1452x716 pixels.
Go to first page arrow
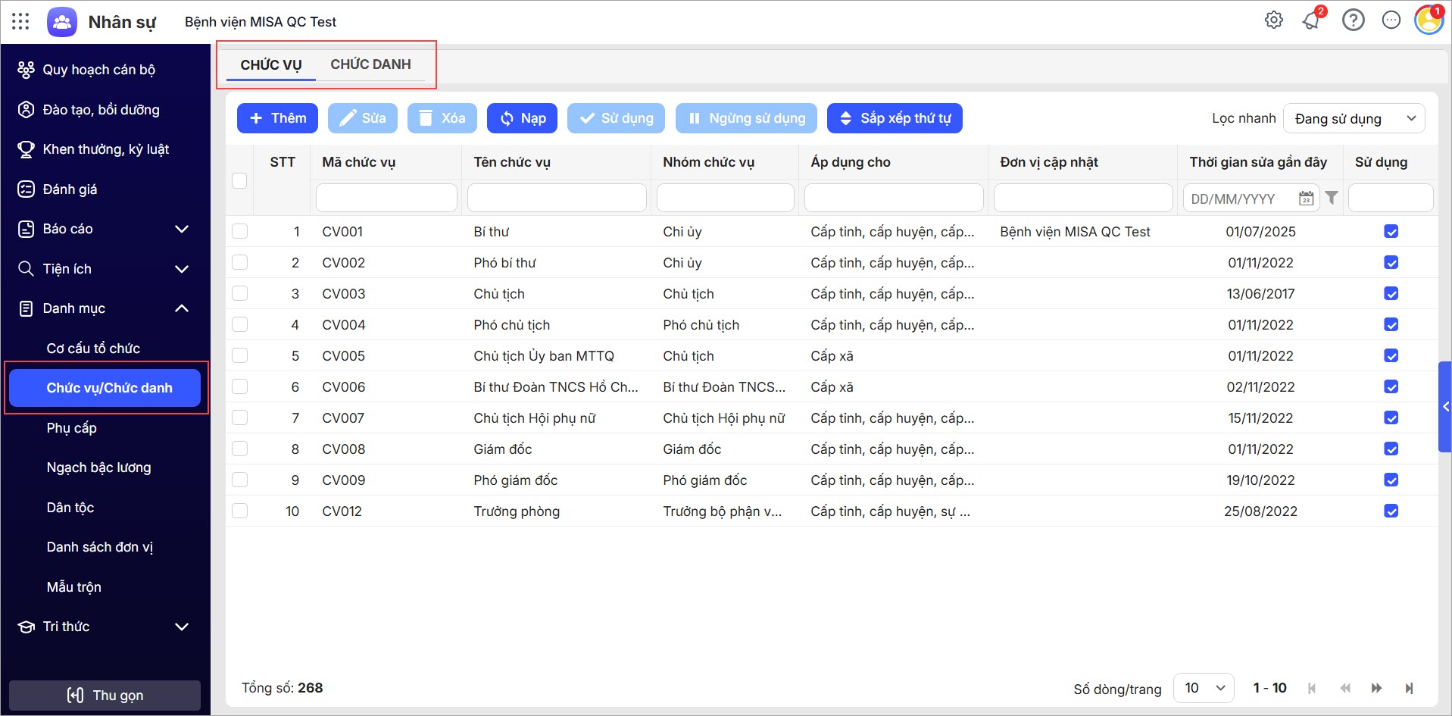pos(1312,688)
